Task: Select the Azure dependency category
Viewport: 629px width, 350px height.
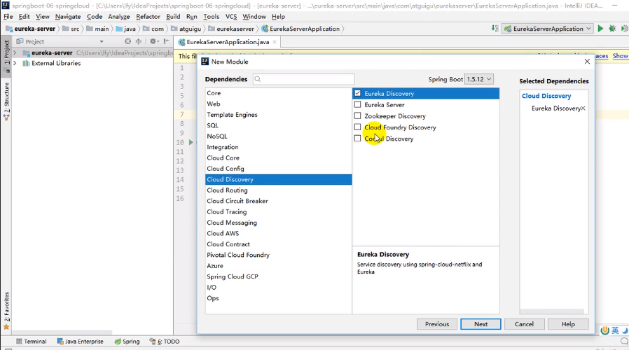Action: coord(278,266)
